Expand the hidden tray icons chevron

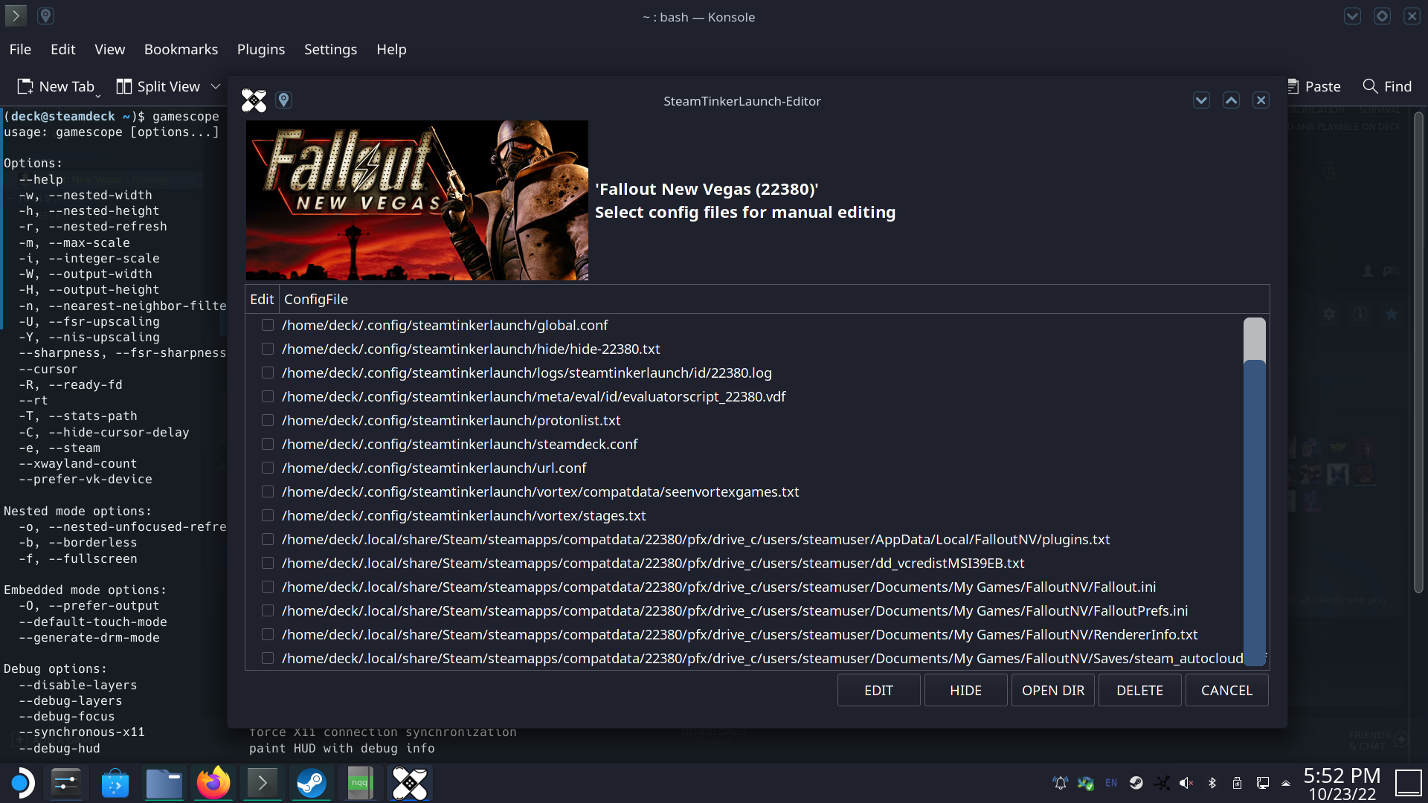click(x=1286, y=783)
